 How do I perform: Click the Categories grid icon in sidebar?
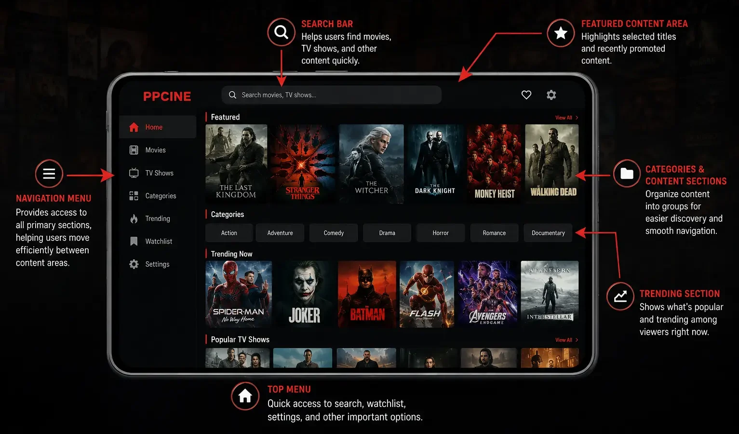tap(134, 196)
